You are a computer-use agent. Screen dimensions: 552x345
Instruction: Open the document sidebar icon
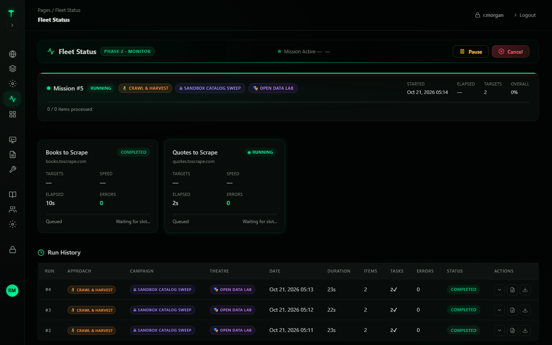coord(13,154)
